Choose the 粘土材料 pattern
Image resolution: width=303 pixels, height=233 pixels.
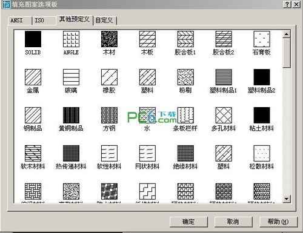(262, 115)
